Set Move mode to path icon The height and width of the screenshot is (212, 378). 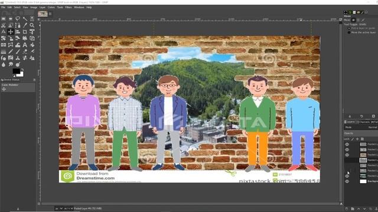click(363, 20)
